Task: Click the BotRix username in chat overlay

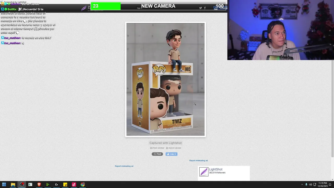Action: click(12, 9)
